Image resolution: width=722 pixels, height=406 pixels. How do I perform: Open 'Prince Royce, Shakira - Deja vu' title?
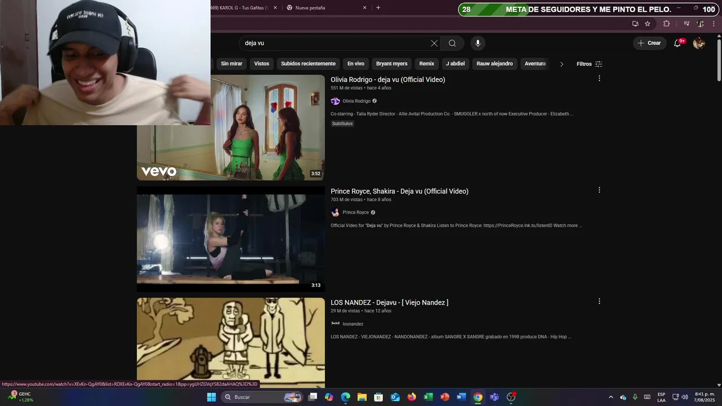tap(399, 191)
